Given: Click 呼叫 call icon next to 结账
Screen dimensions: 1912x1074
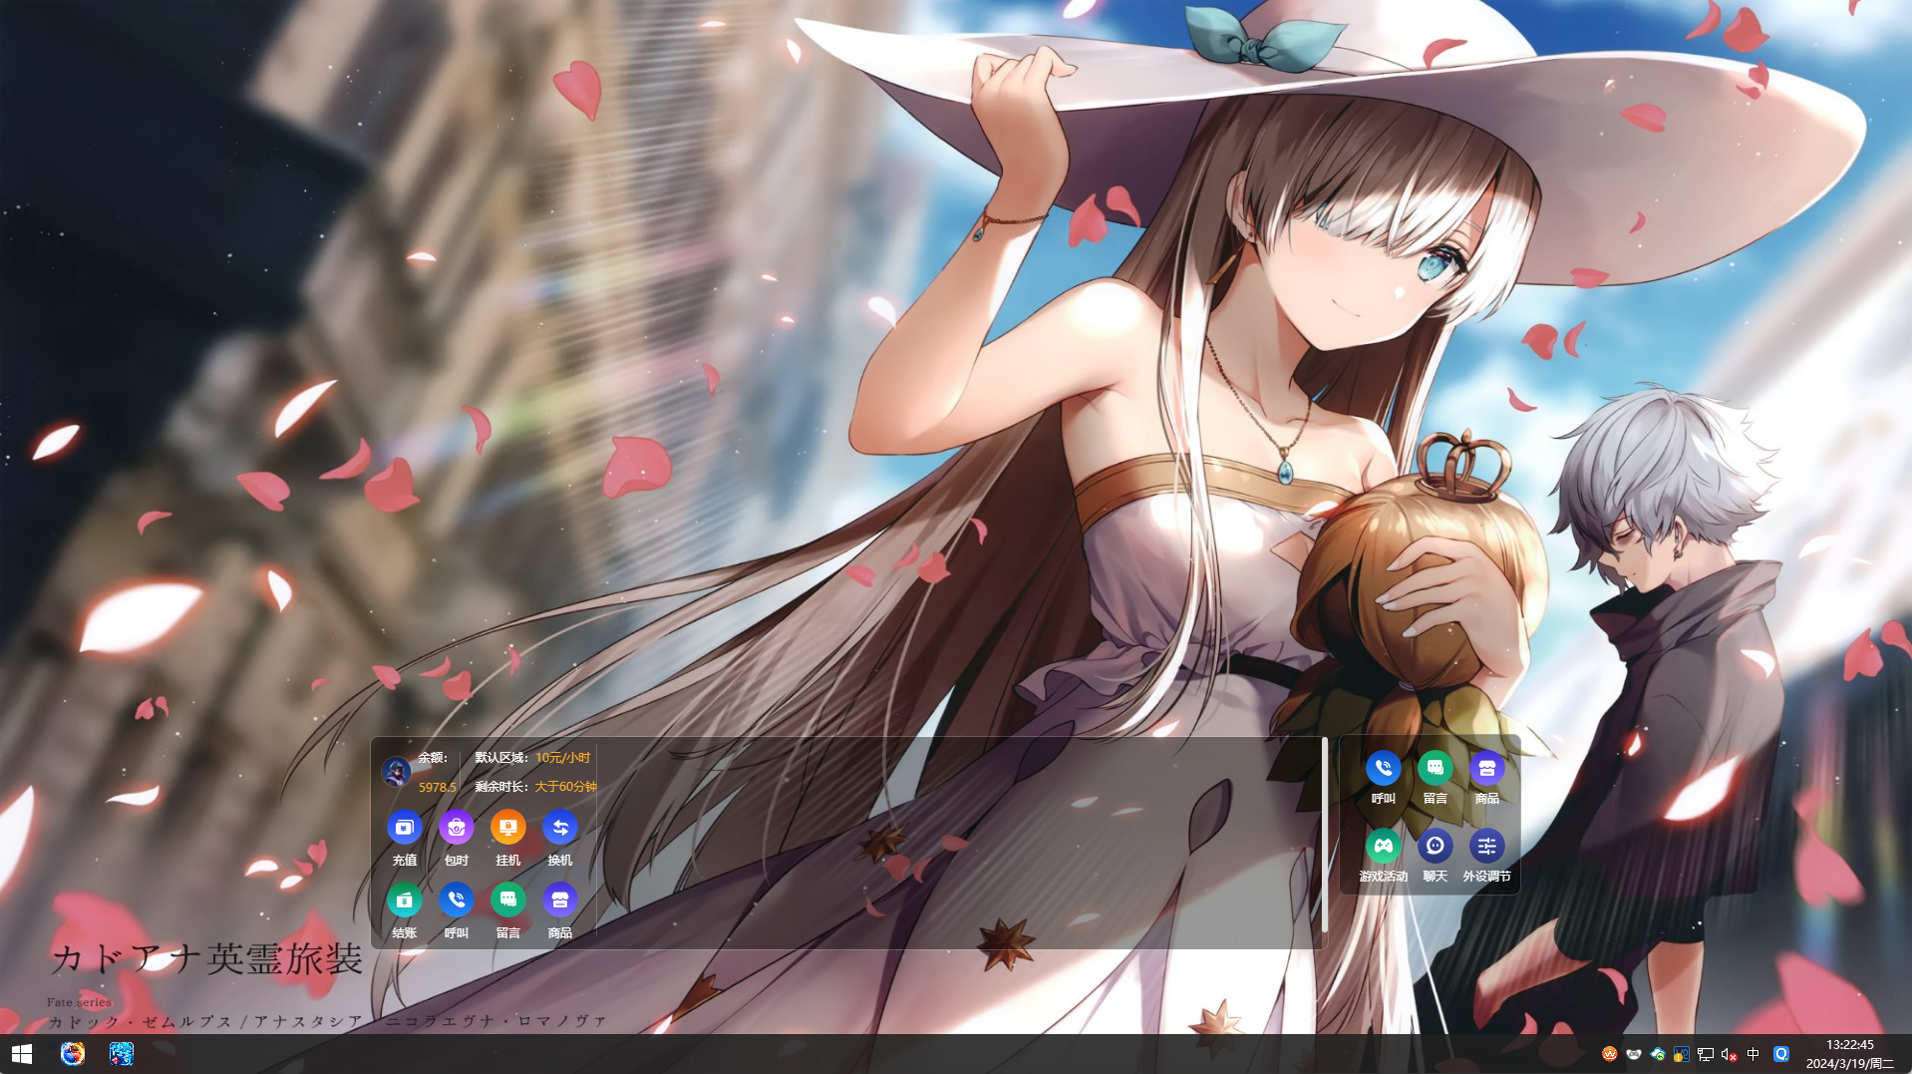Looking at the screenshot, I should pos(456,900).
